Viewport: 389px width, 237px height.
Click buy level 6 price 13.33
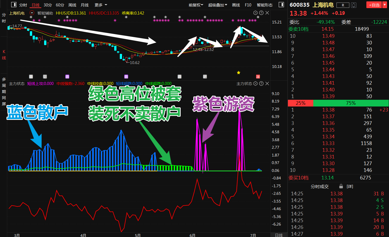click(328, 143)
